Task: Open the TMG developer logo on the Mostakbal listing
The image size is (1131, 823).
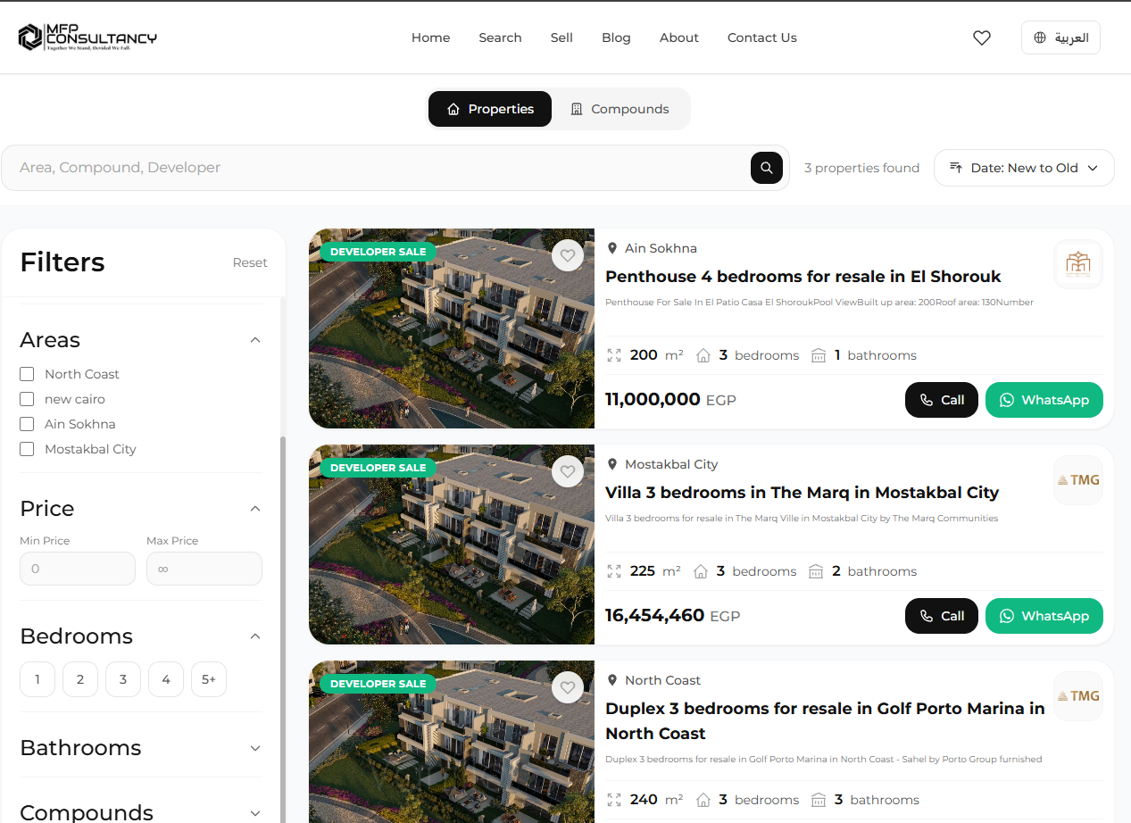Action: (x=1077, y=480)
